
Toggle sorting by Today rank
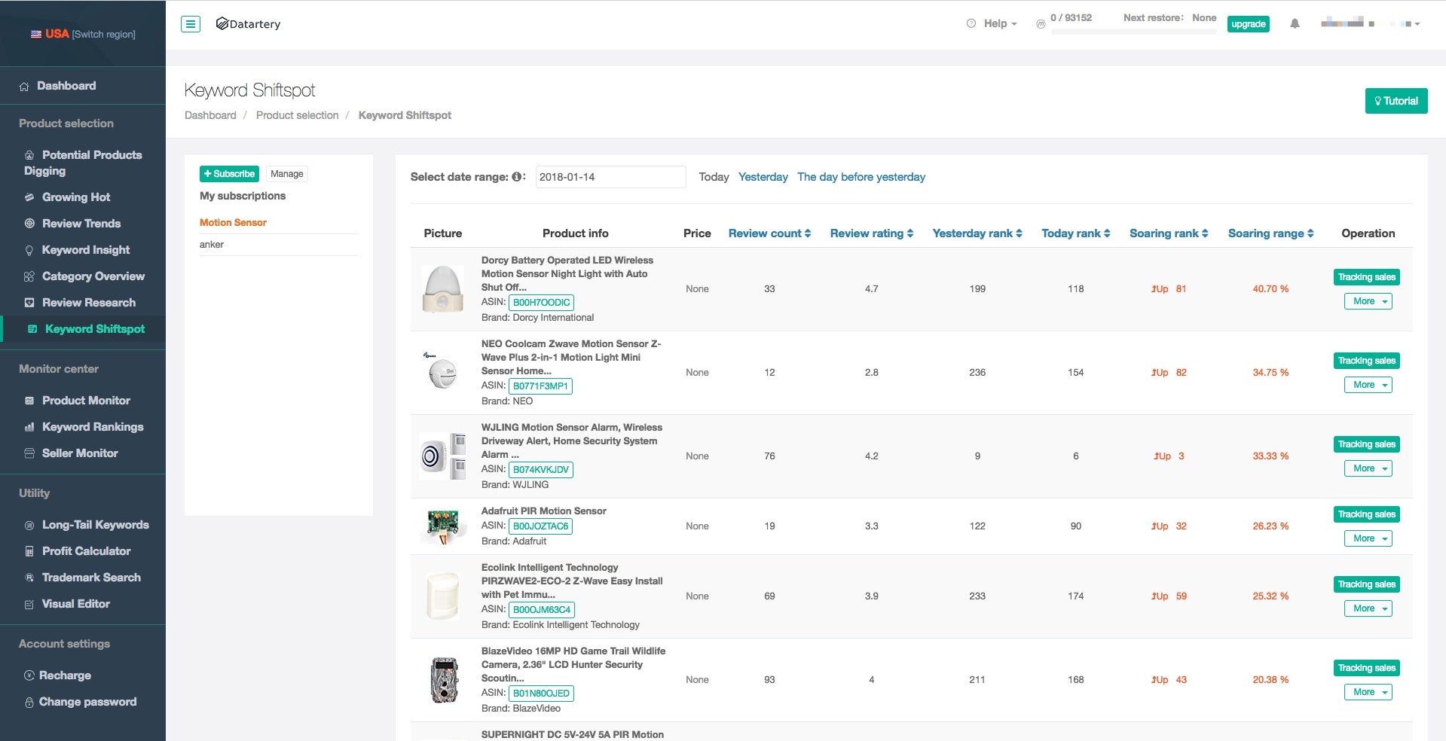[1075, 233]
